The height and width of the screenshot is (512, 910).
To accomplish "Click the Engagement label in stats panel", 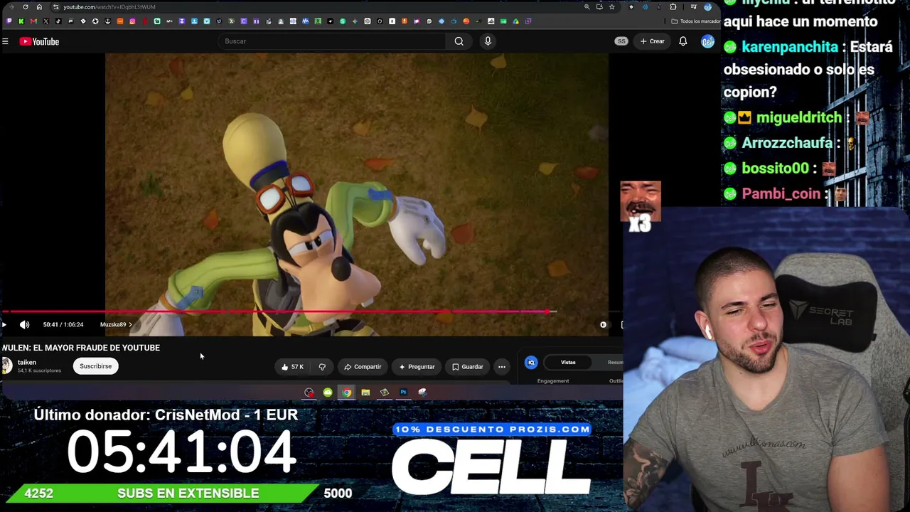I will 553,381.
